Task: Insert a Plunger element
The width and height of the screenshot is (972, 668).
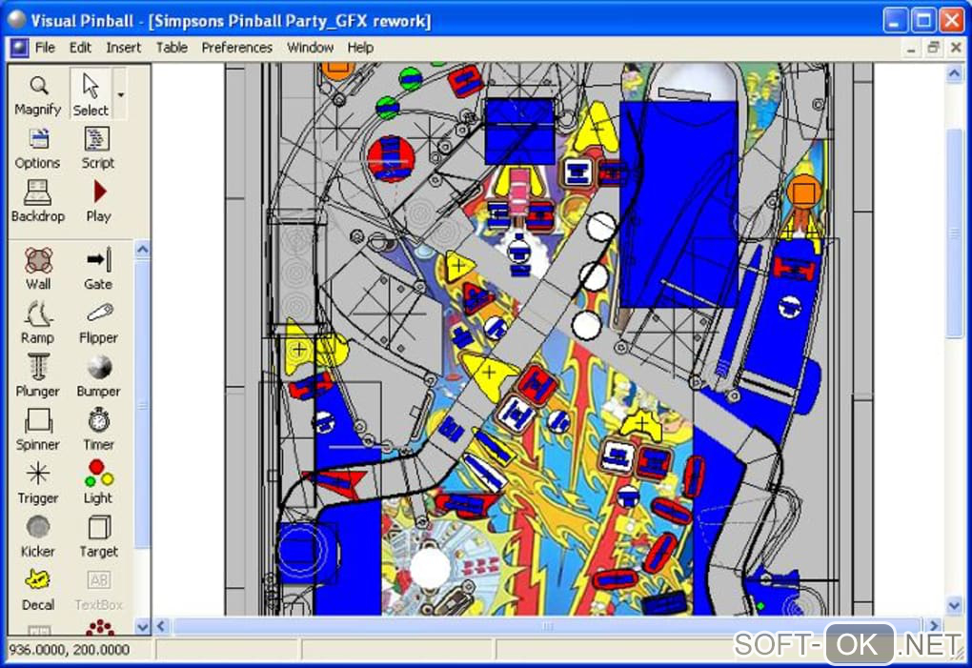Action: [x=38, y=376]
